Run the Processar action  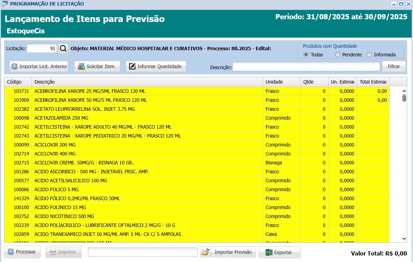(x=22, y=252)
